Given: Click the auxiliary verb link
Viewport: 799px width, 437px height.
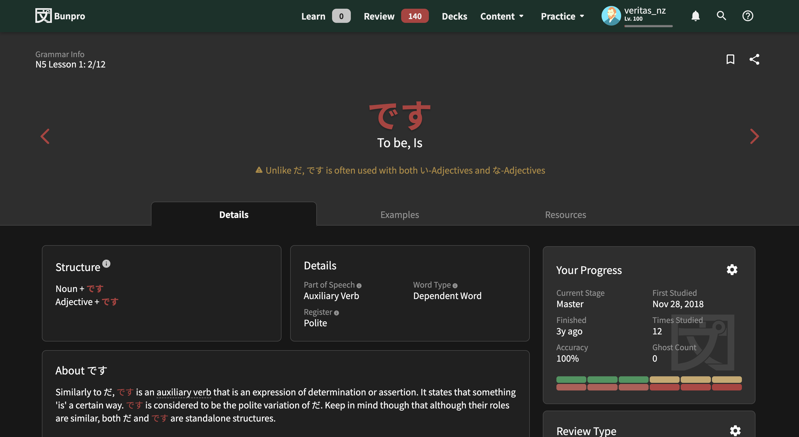Looking at the screenshot, I should click(x=184, y=392).
